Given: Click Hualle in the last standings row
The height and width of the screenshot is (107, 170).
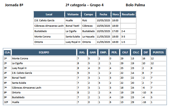Looking at the screenshot, I should (16, 102).
